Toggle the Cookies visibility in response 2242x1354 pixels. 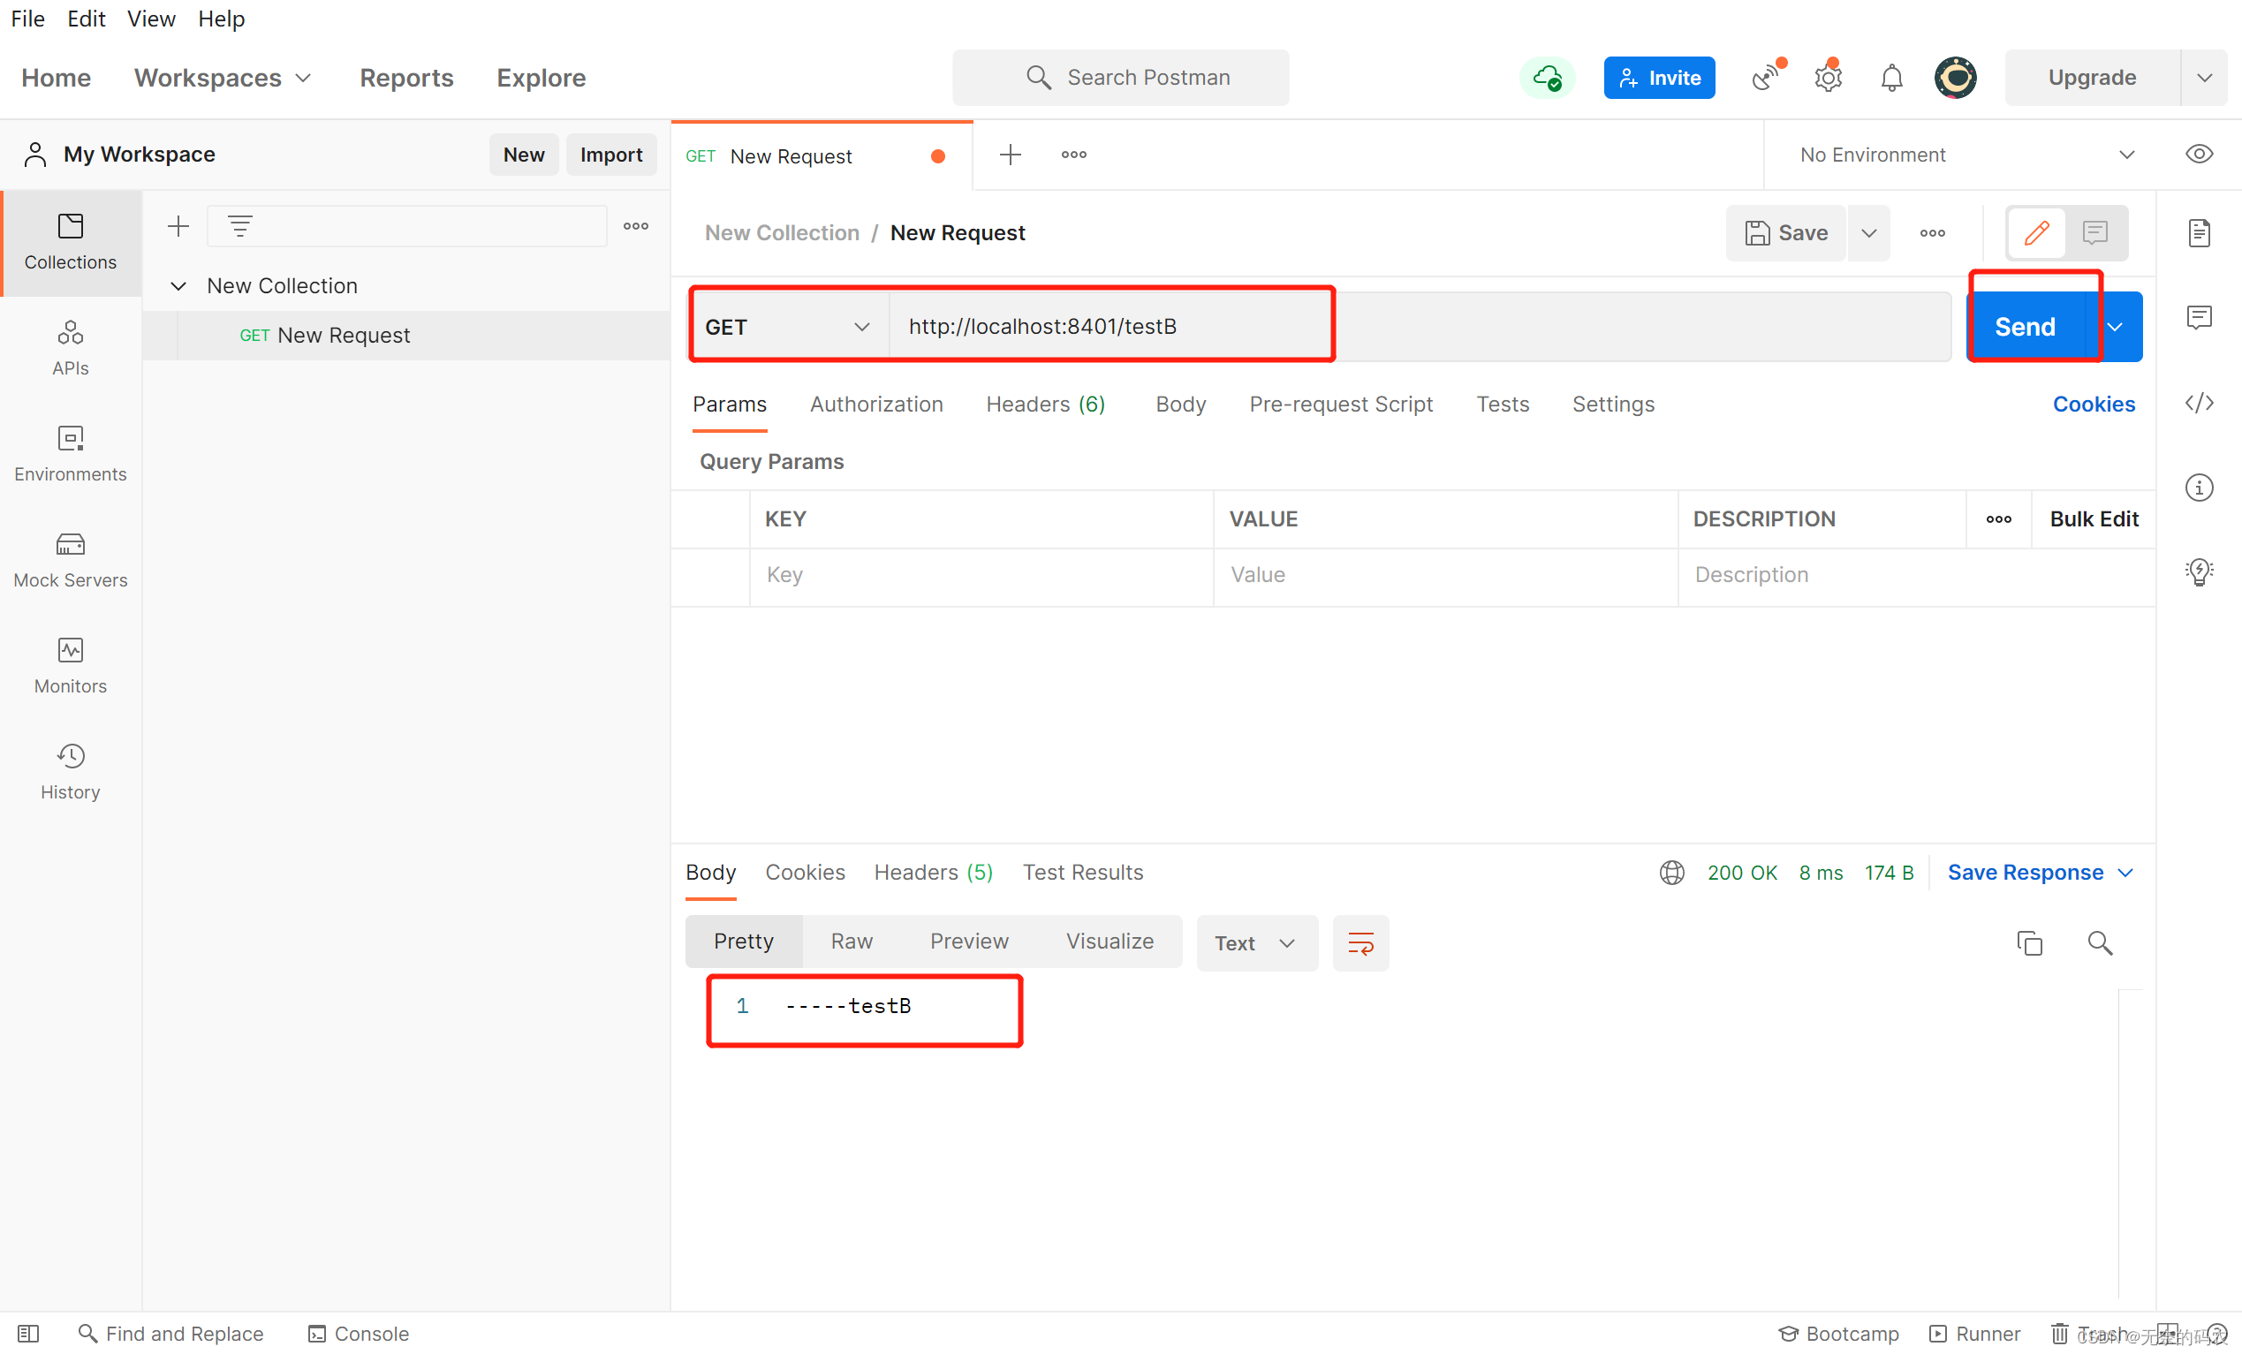click(806, 871)
